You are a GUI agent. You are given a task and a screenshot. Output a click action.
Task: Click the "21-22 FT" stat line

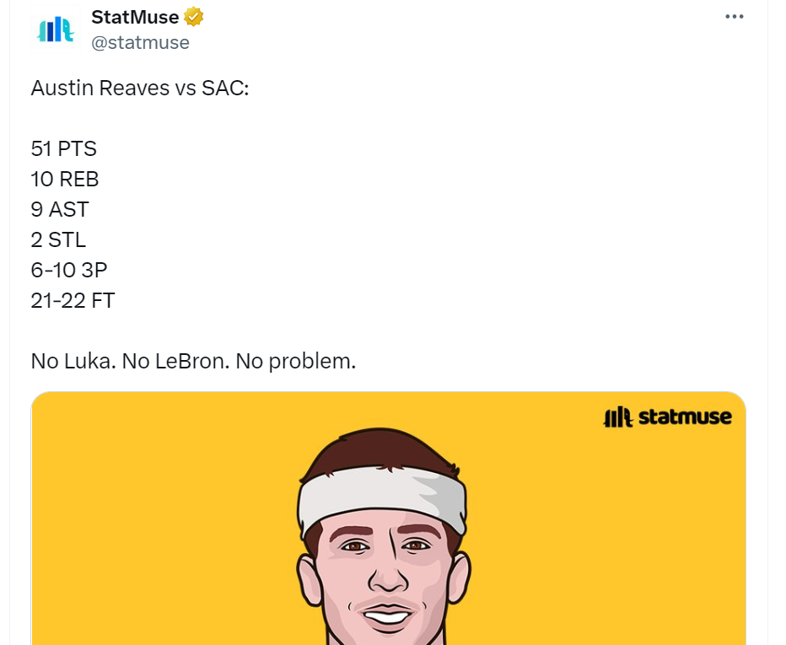(73, 301)
